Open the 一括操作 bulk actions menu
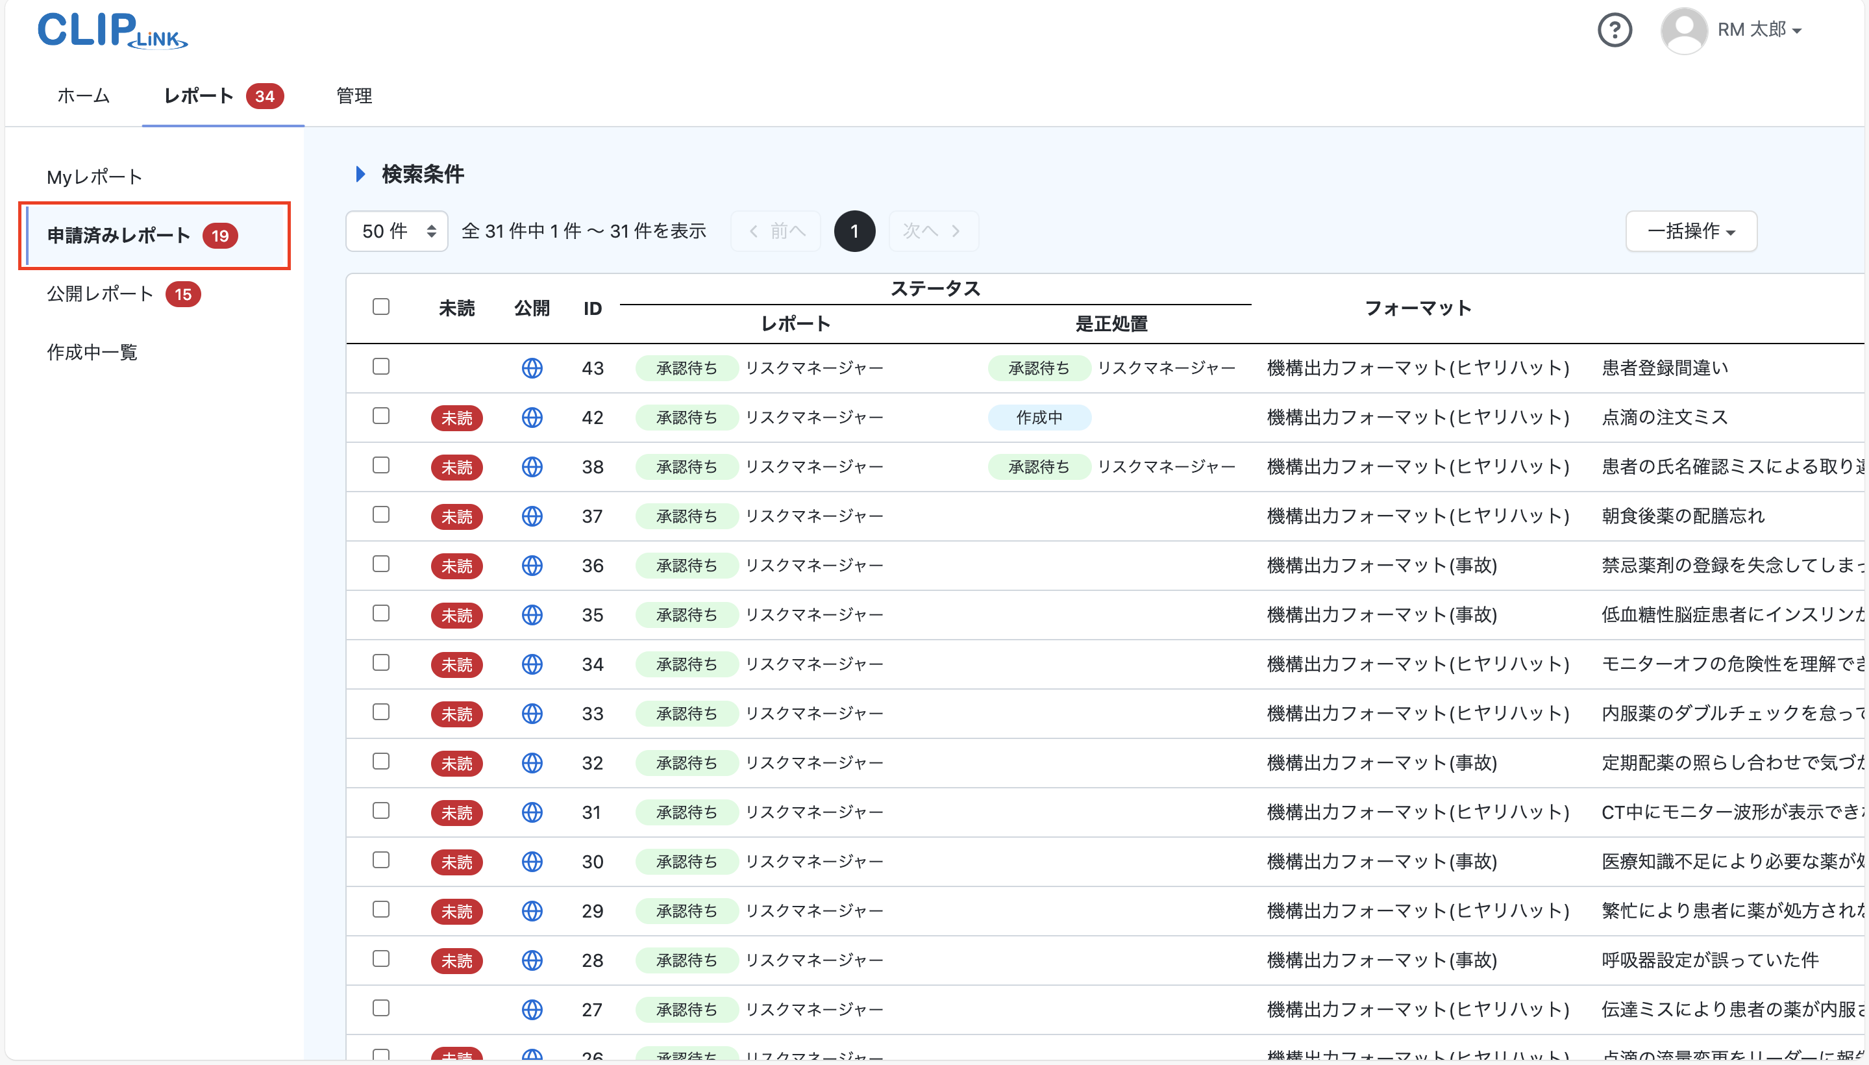The height and width of the screenshot is (1065, 1869). 1691,231
